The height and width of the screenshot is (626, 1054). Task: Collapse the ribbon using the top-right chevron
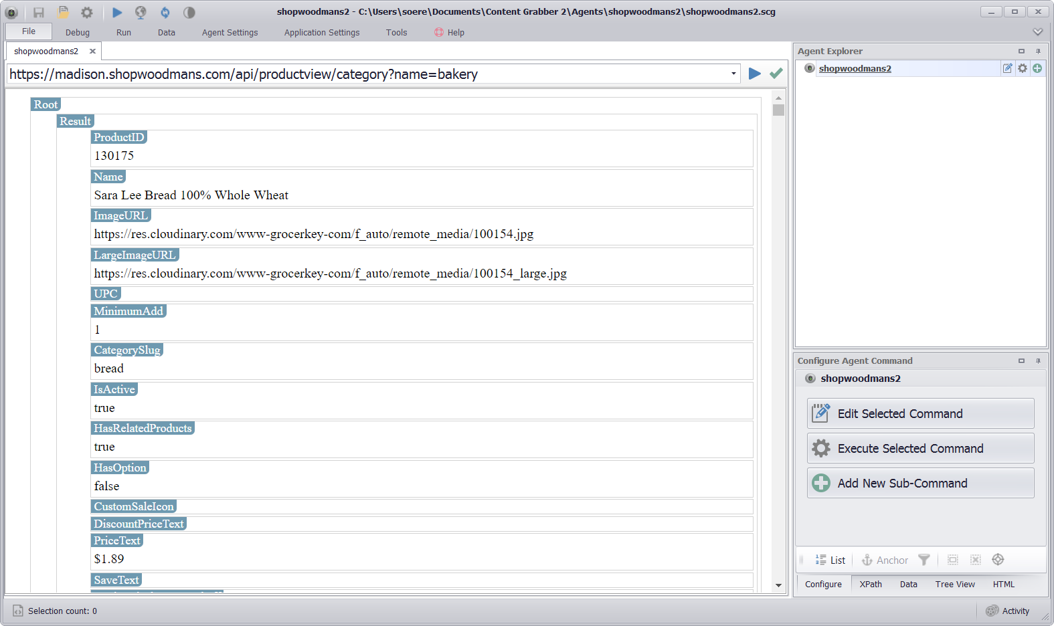pos(1037,32)
